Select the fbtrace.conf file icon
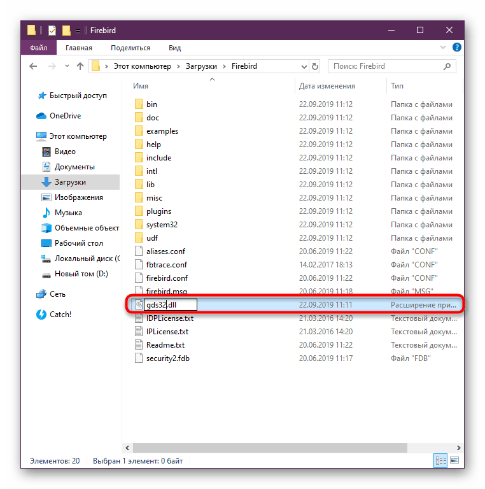485x489 pixels. click(139, 265)
